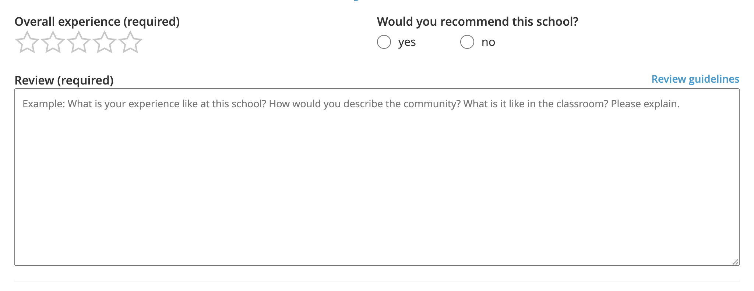Click the empty center of Review box
The image size is (754, 291).
click(377, 184)
